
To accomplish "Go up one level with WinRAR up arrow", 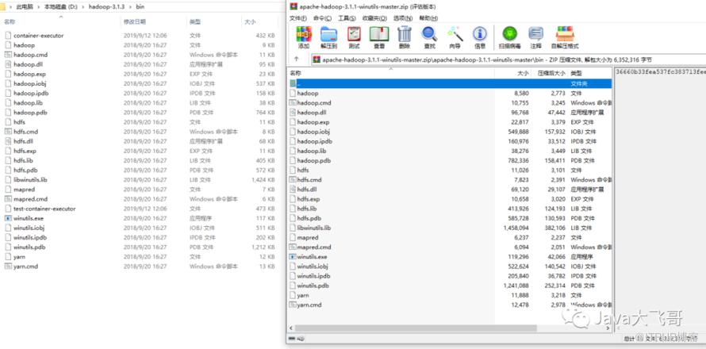I will (x=297, y=59).
